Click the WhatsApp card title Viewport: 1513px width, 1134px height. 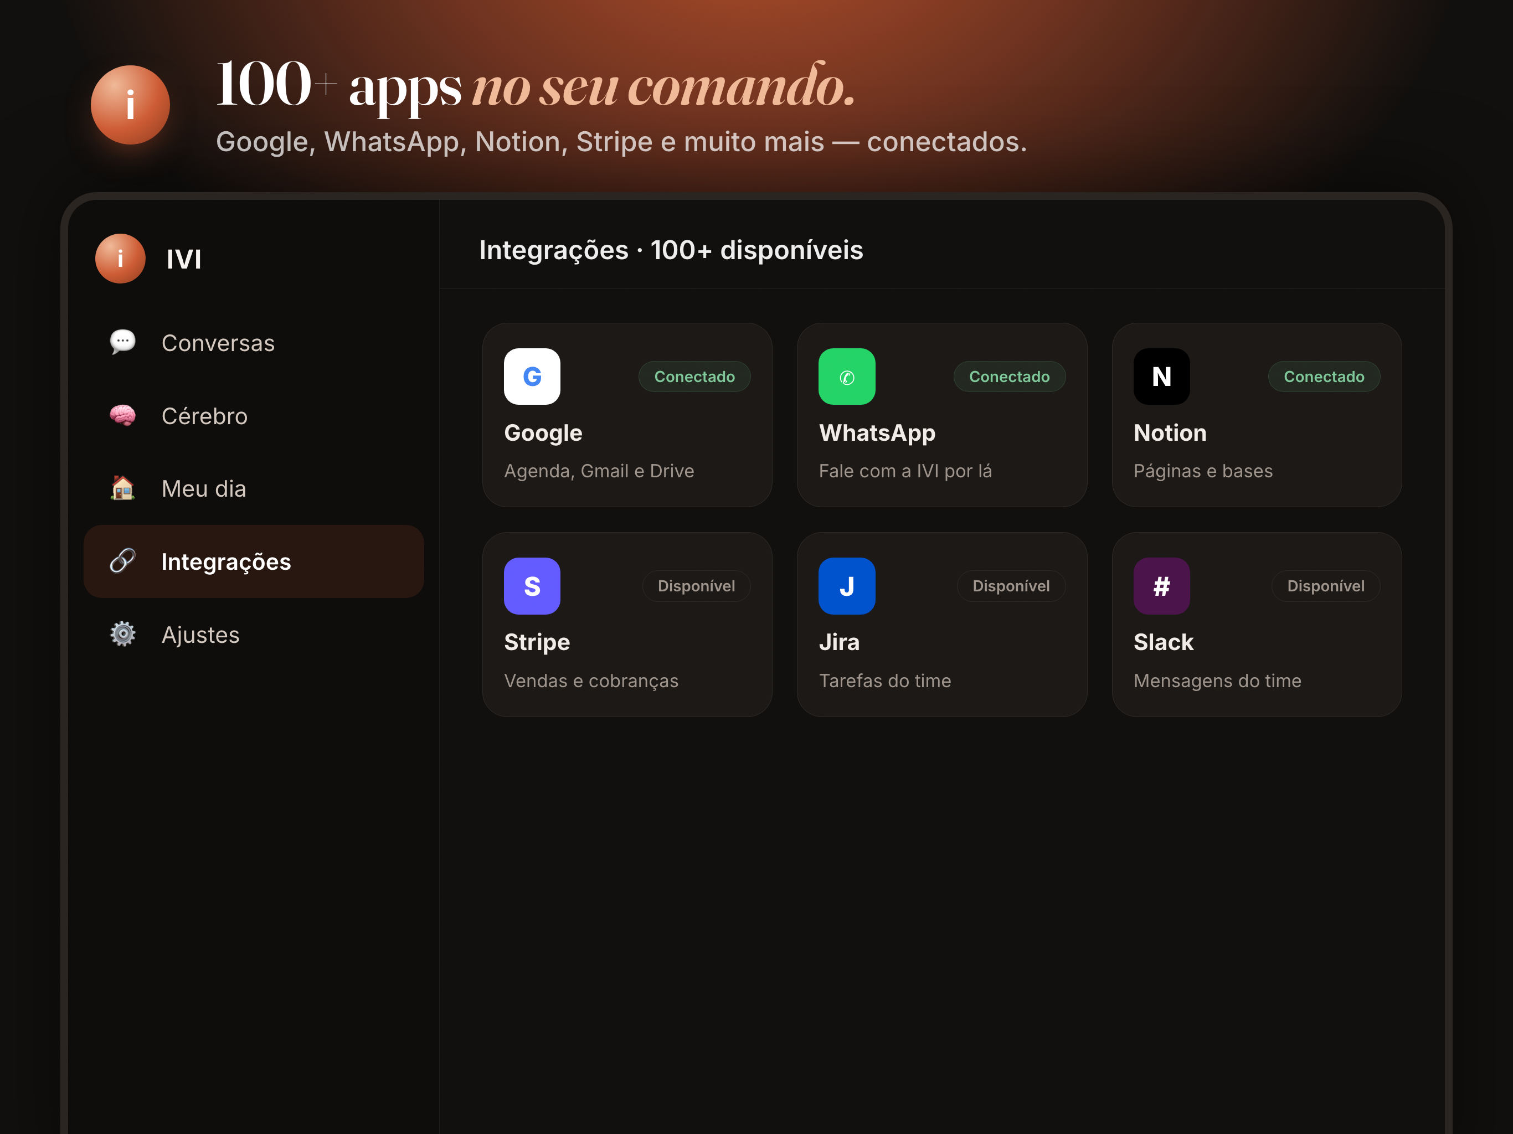pyautogui.click(x=877, y=433)
